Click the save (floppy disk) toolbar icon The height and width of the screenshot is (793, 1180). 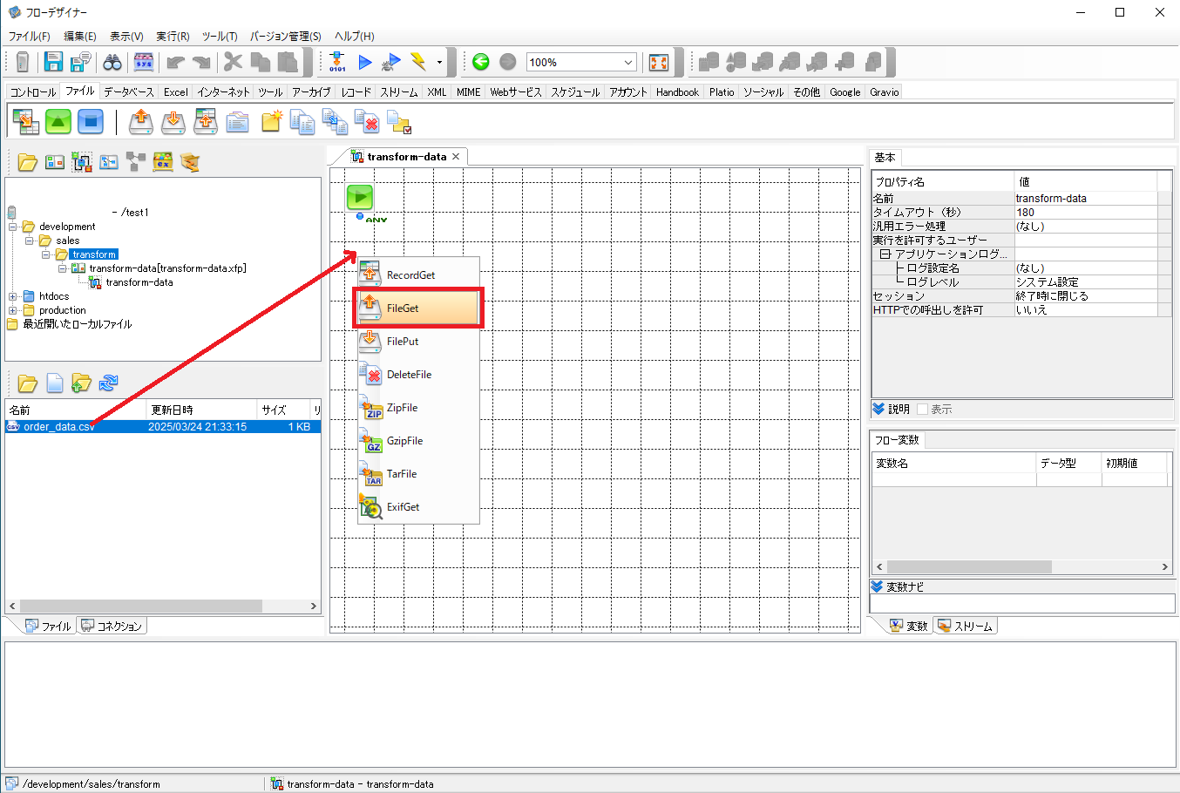(x=54, y=62)
